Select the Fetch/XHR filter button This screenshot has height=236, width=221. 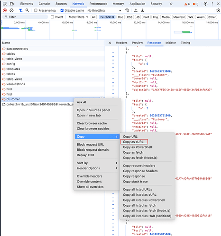[x=107, y=17]
